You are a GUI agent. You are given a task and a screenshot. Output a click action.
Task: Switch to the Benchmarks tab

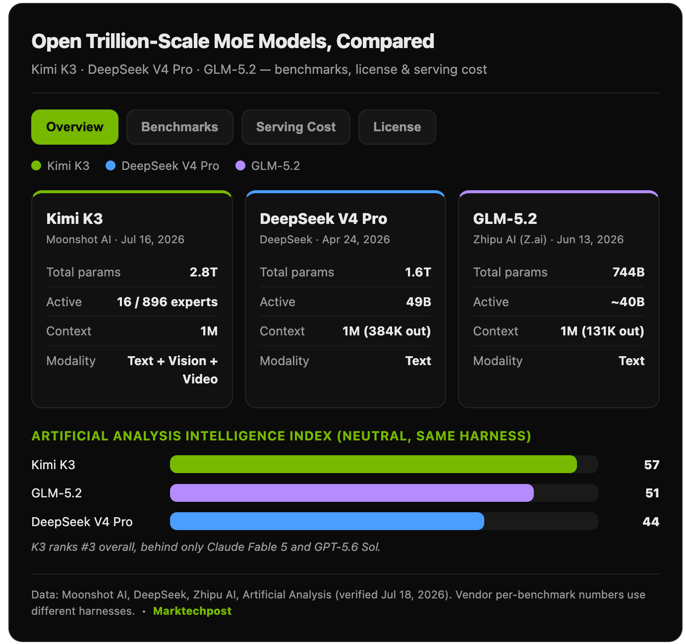[x=179, y=127]
